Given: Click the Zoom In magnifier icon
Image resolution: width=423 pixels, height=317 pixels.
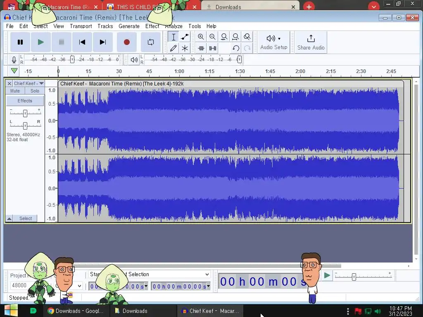Looking at the screenshot, I should tap(201, 37).
